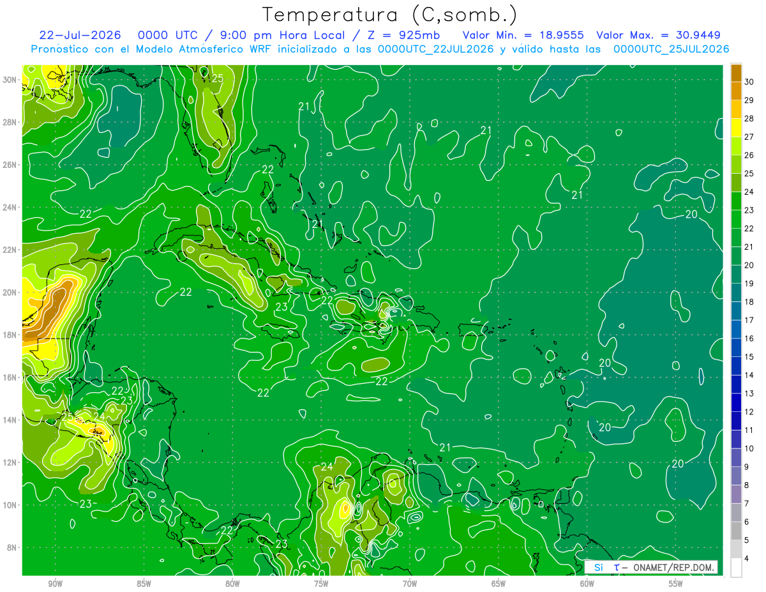Pick the yellow legend swatch between 27 and 28
Viewport: 766px width, 592px height.
coord(736,128)
